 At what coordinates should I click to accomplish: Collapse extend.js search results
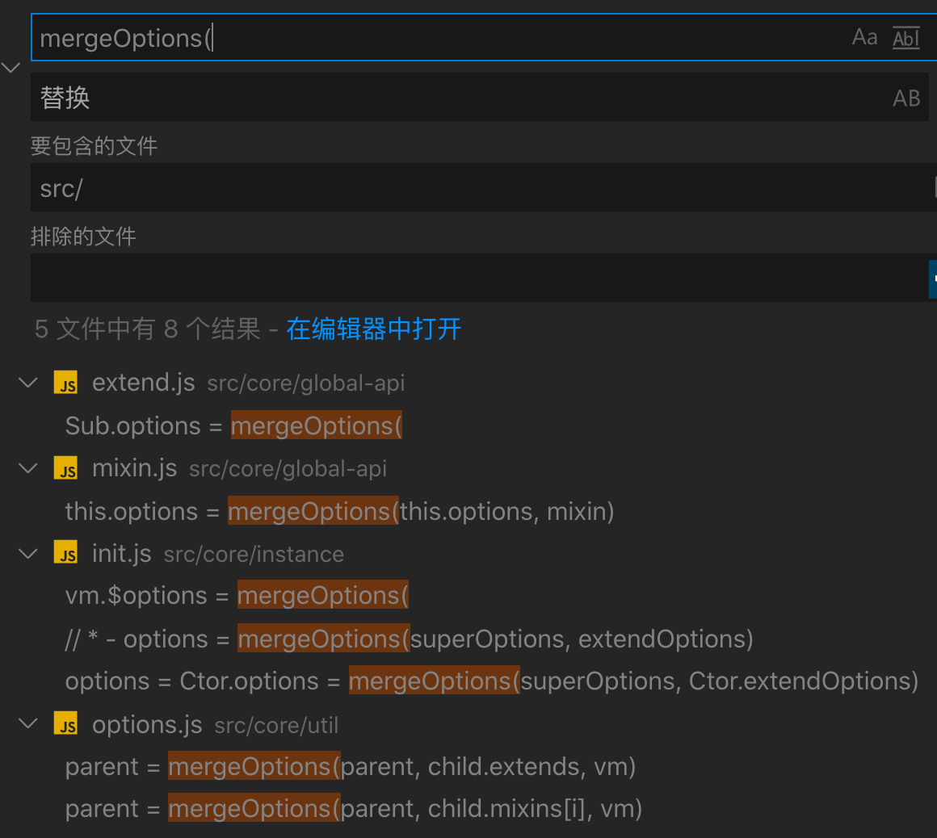(x=28, y=383)
